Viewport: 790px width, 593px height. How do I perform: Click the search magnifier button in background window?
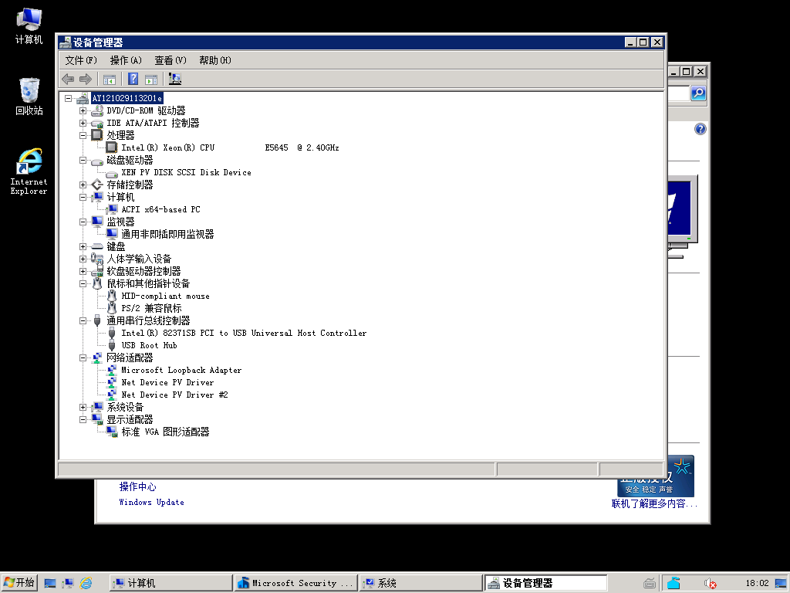(697, 93)
